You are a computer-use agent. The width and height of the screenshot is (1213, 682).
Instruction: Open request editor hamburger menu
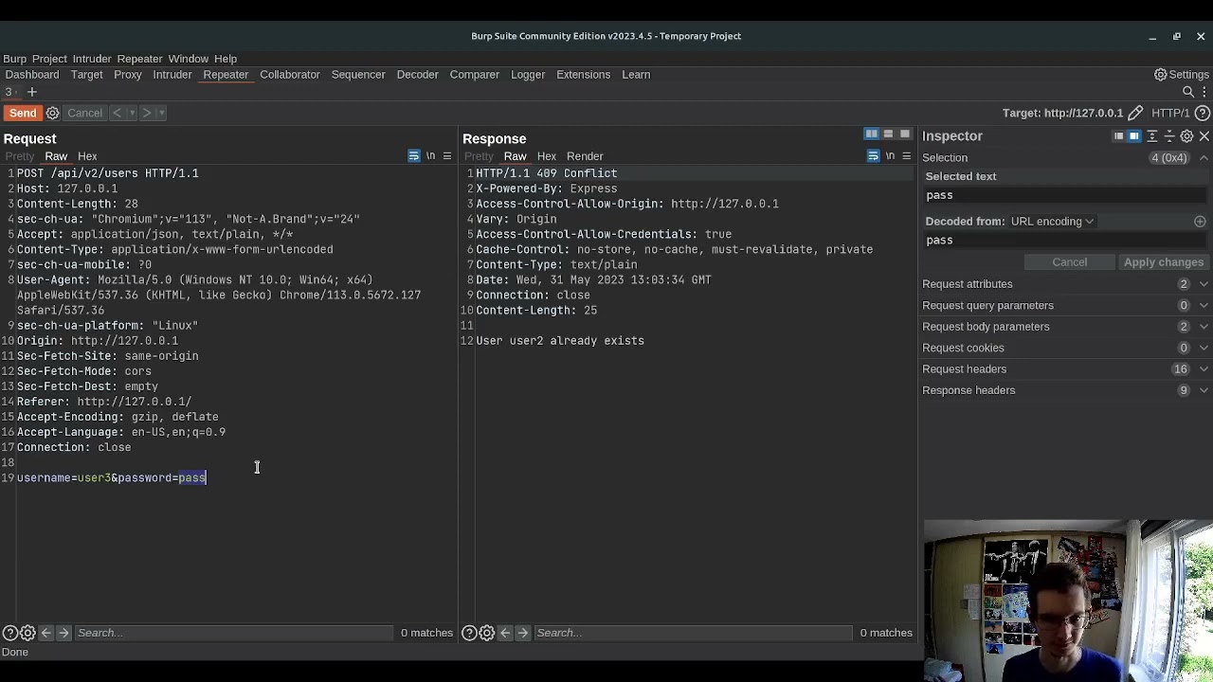(x=447, y=156)
